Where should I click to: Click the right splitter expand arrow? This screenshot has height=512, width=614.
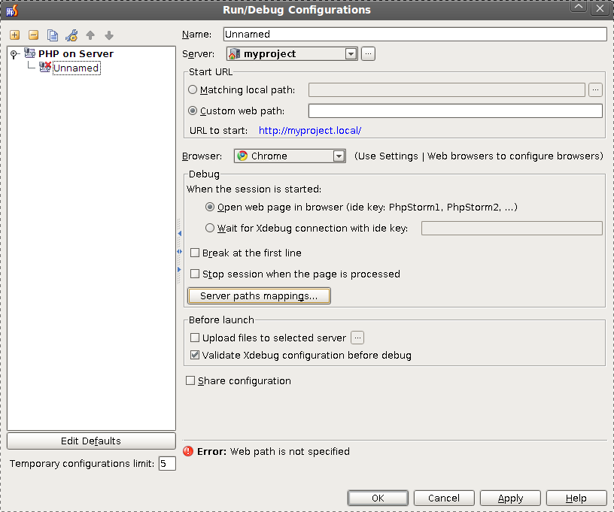179,269
